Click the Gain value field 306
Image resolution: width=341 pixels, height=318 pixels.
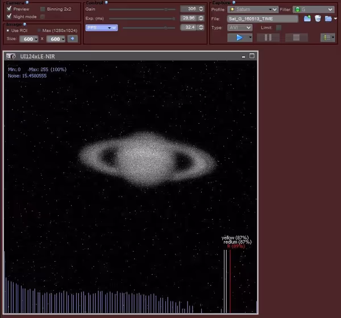pos(189,9)
